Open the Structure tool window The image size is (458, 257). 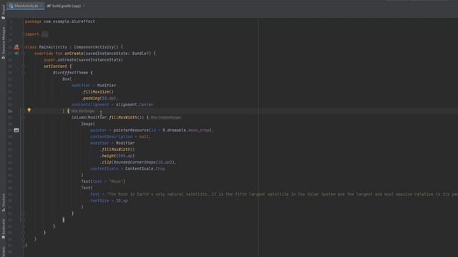coord(3,202)
